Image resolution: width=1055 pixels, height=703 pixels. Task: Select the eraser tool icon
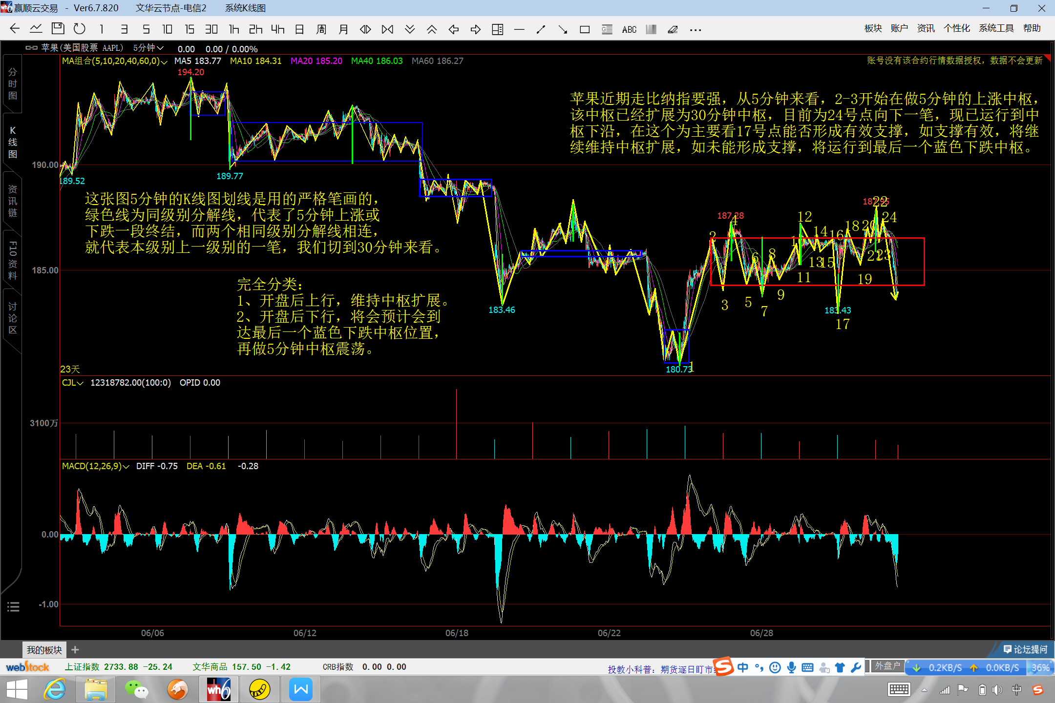point(673,30)
